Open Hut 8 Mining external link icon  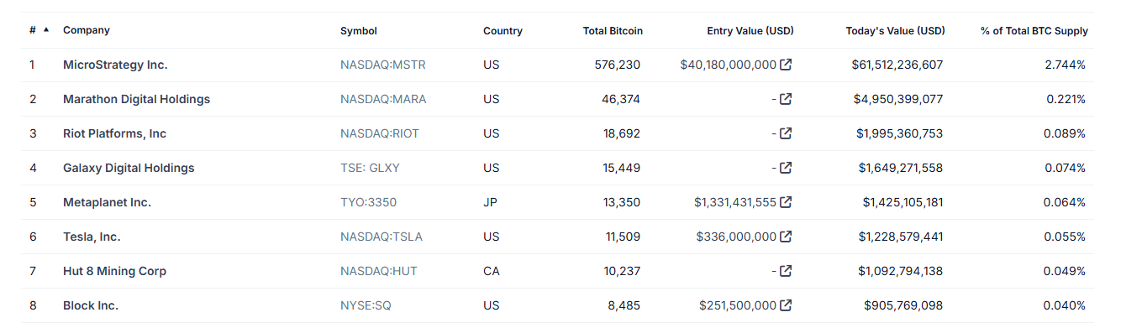(786, 271)
